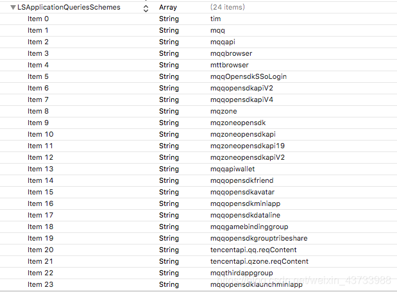Select the Item 3 key
The image size is (397, 292).
(38, 53)
